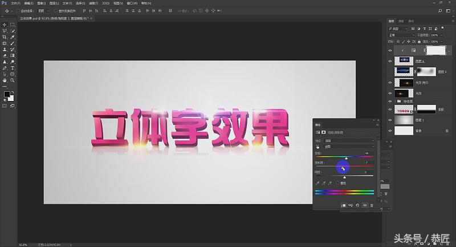
Task: Open the auto-select target dropdown in options bar
Action: (x=44, y=11)
